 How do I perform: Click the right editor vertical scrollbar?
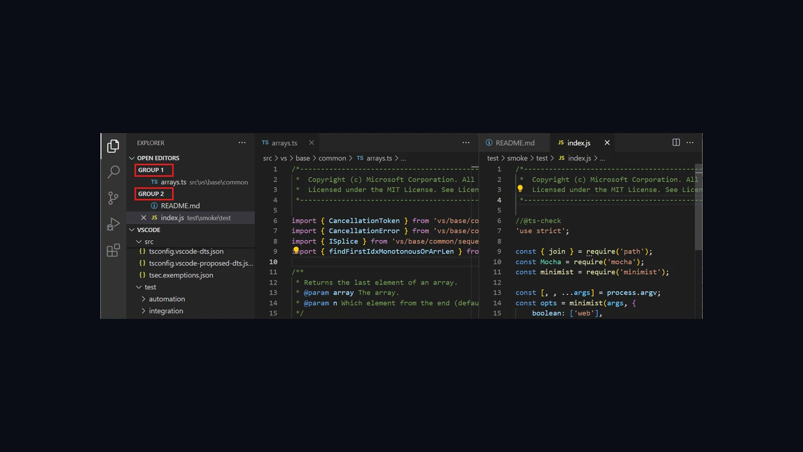tap(698, 207)
